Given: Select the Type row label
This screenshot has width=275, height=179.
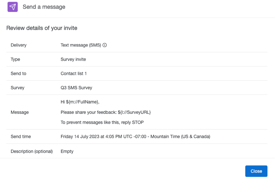Looking at the screenshot, I should coord(15,59).
